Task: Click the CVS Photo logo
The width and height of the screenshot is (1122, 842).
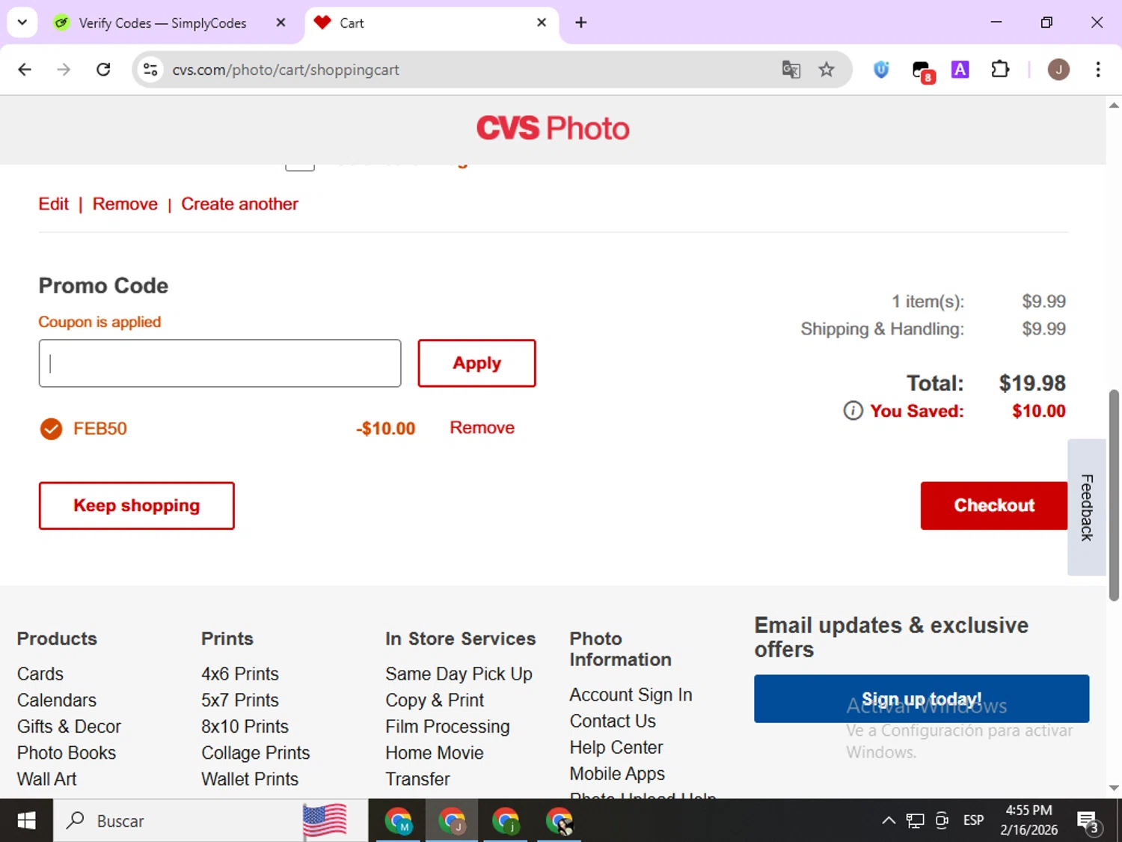Action: click(x=553, y=129)
